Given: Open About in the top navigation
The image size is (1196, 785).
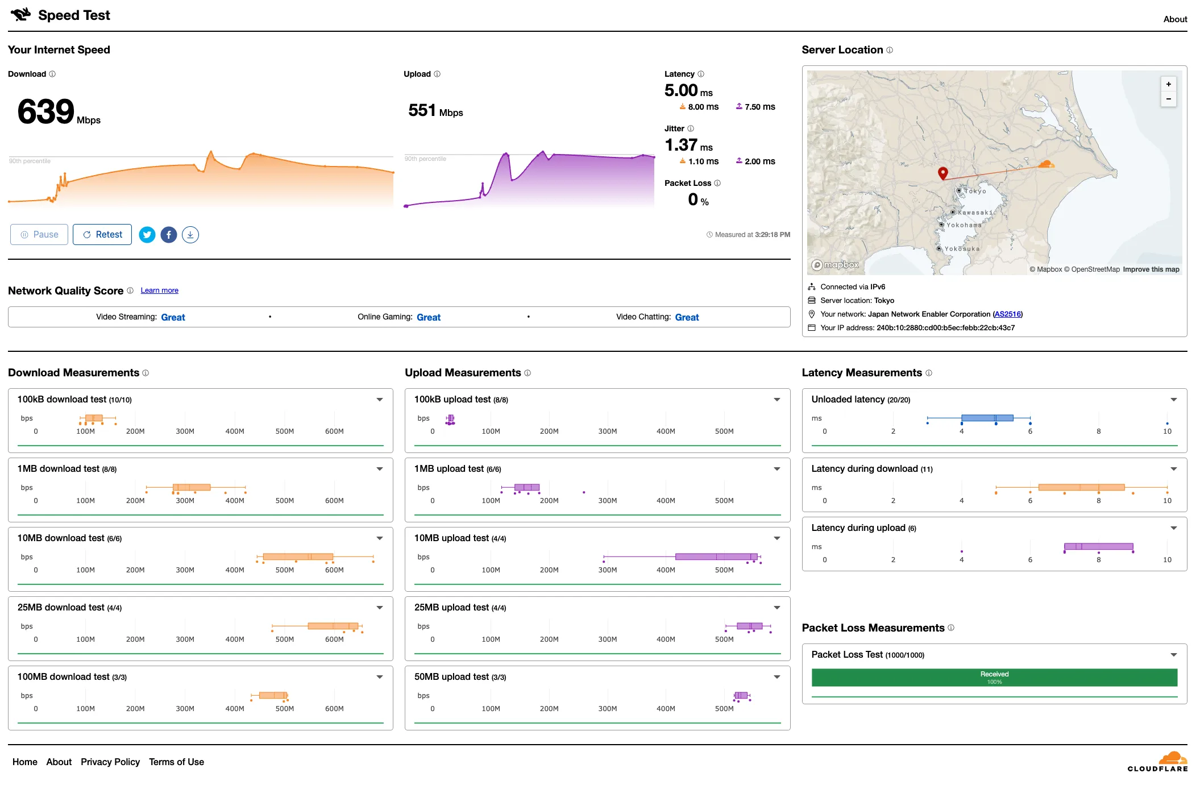Looking at the screenshot, I should [1174, 19].
